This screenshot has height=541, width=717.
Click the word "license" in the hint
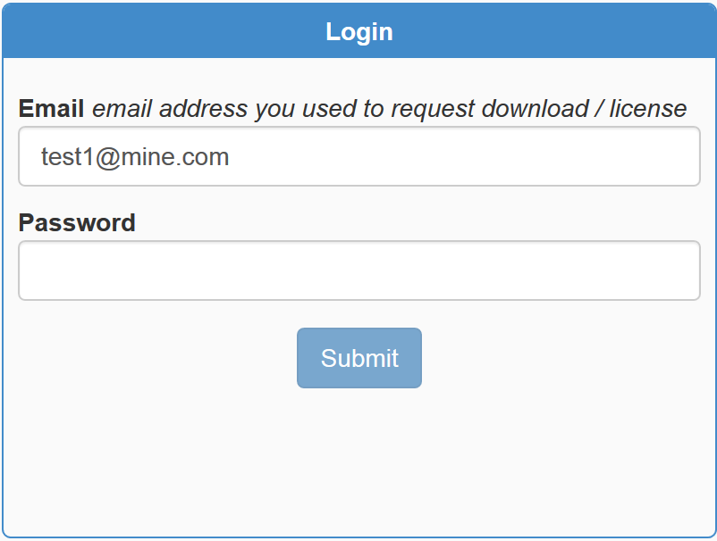(x=648, y=109)
